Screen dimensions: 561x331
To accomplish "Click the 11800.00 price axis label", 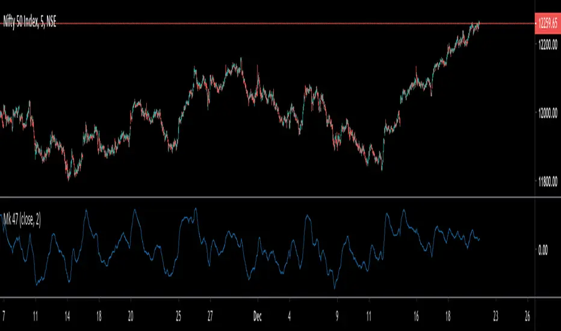I will point(548,182).
